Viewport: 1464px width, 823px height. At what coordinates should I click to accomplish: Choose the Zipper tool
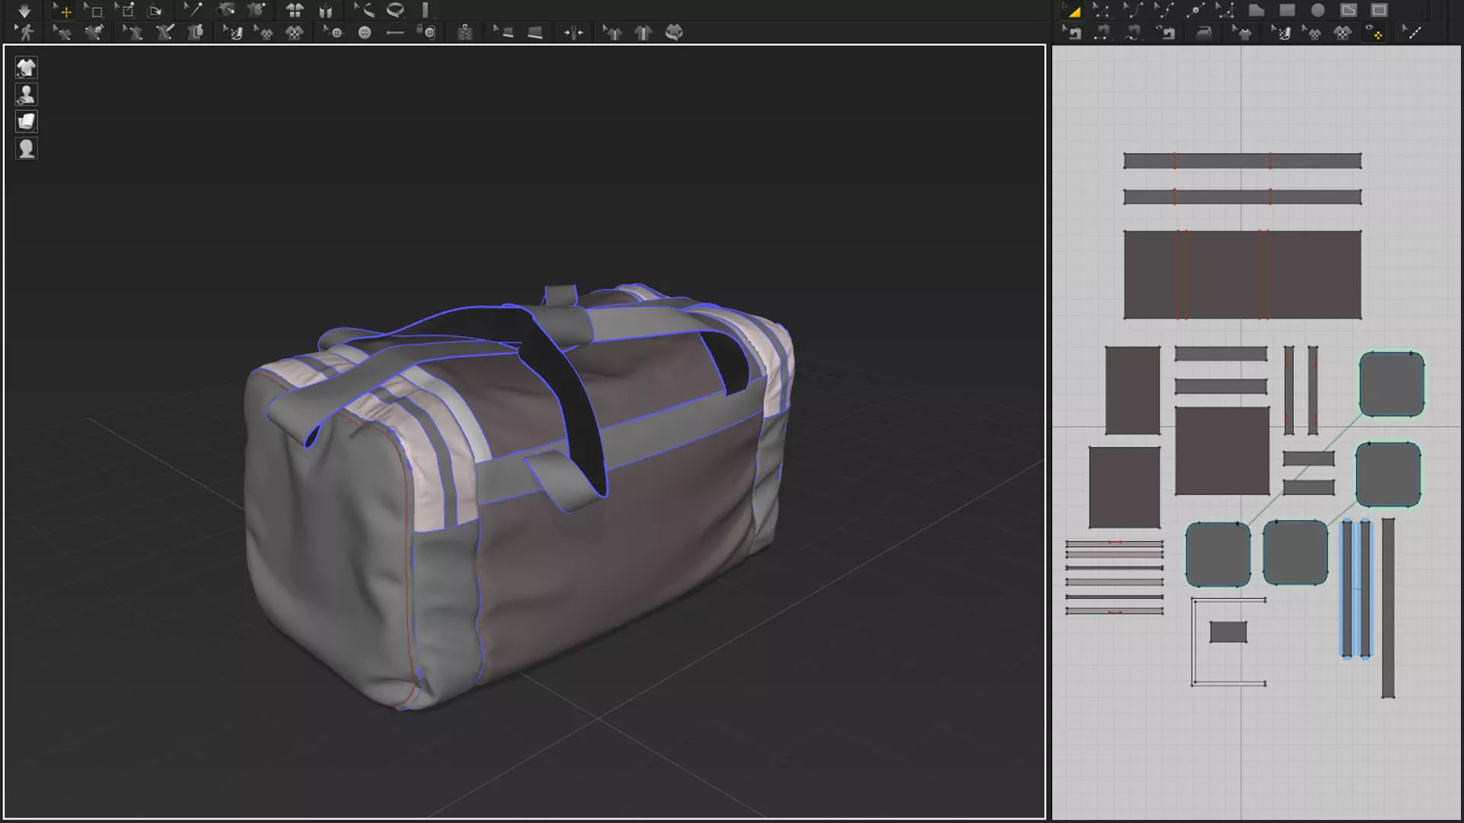click(x=465, y=33)
